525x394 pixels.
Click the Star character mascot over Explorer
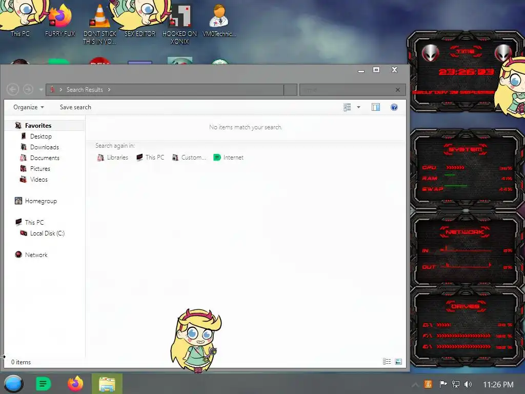(x=196, y=340)
